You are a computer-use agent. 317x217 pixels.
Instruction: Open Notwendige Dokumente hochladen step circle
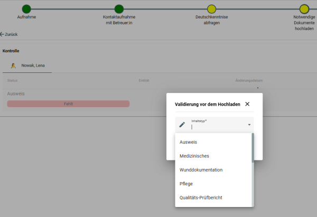click(x=304, y=9)
